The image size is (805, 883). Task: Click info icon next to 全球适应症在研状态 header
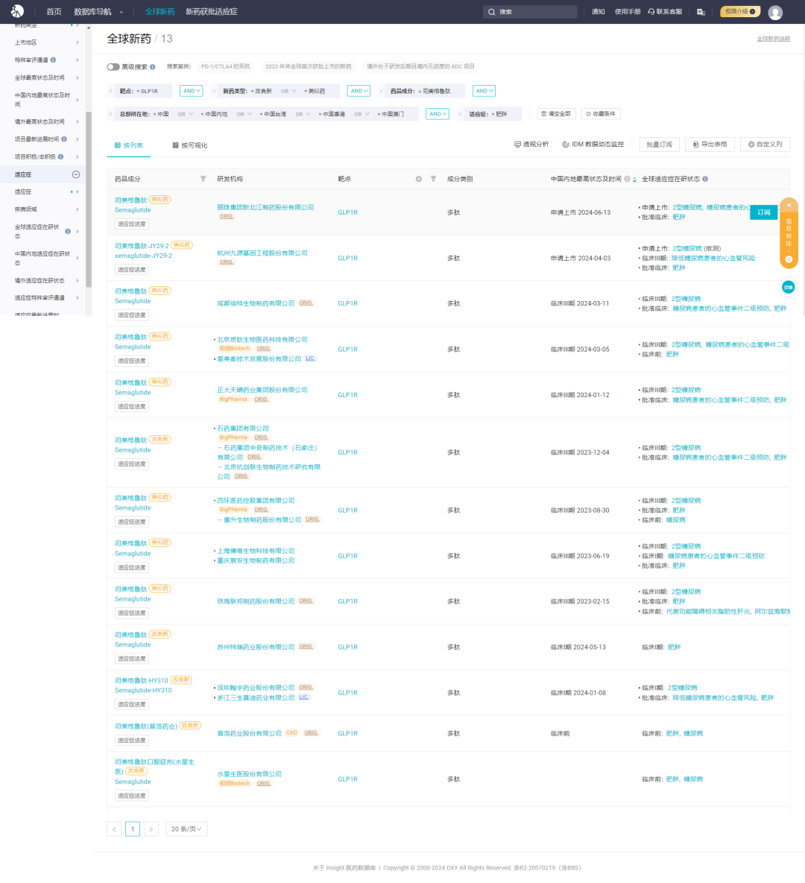click(705, 179)
